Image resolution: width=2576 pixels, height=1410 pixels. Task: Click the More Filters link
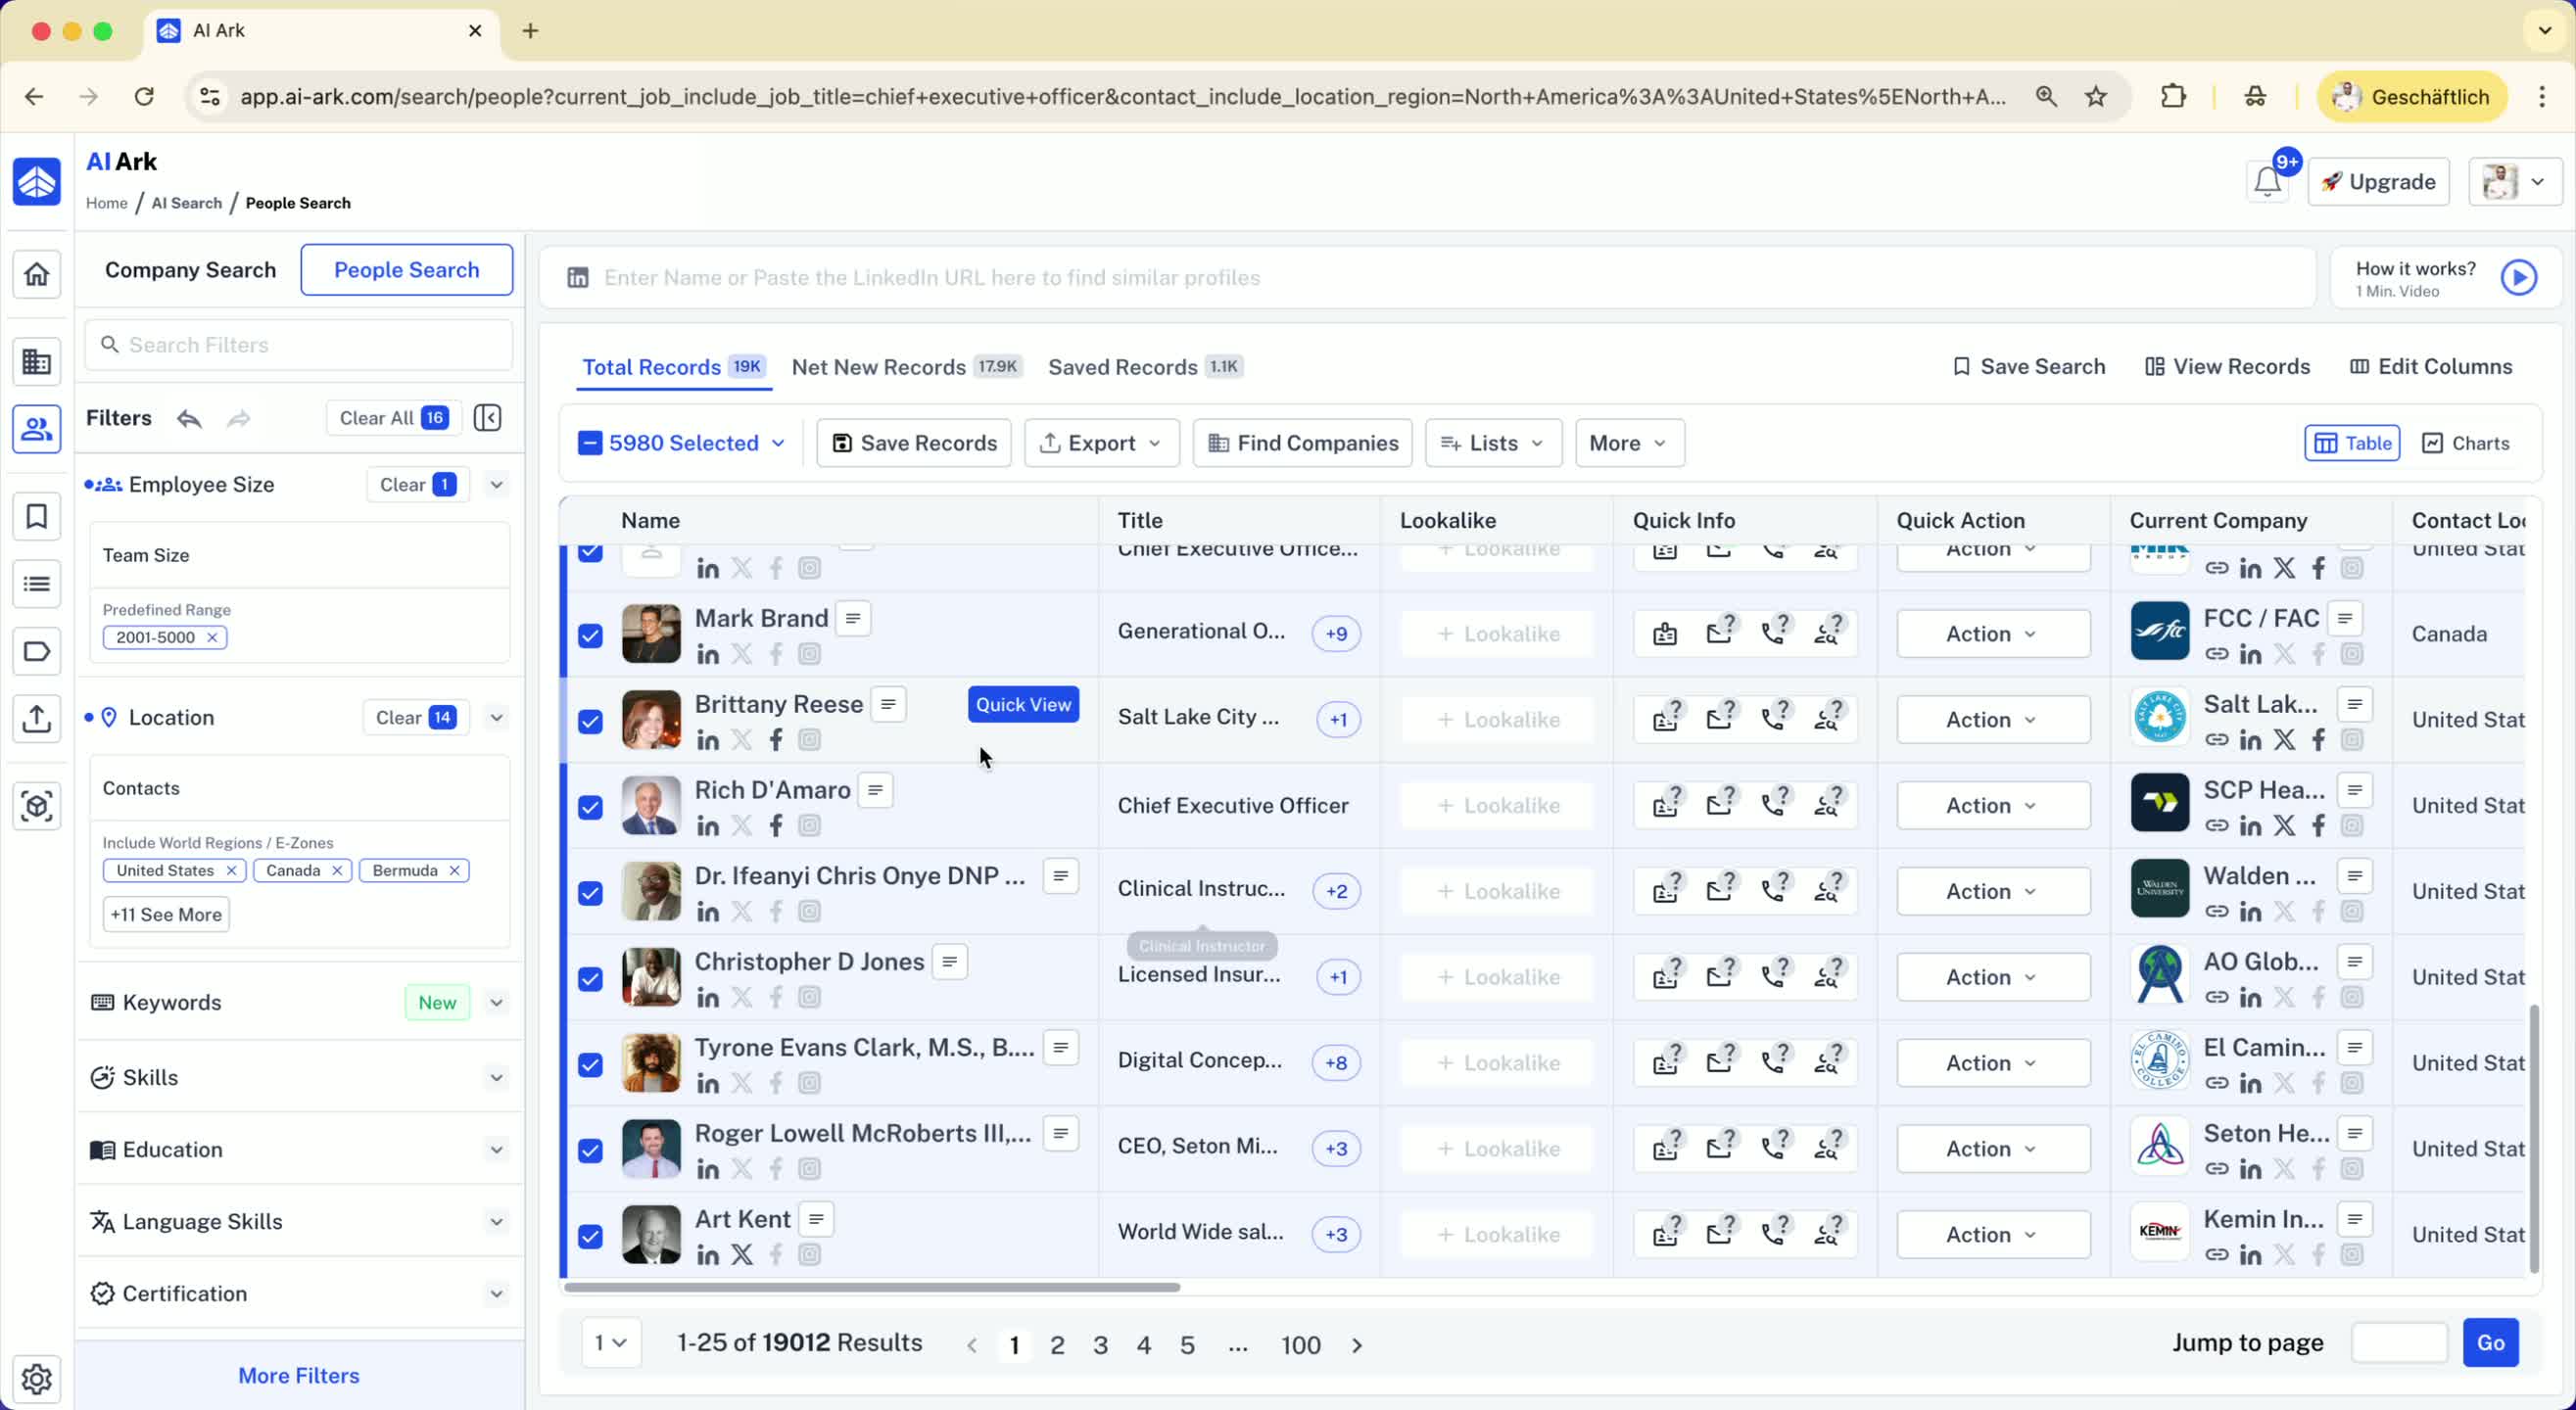298,1375
